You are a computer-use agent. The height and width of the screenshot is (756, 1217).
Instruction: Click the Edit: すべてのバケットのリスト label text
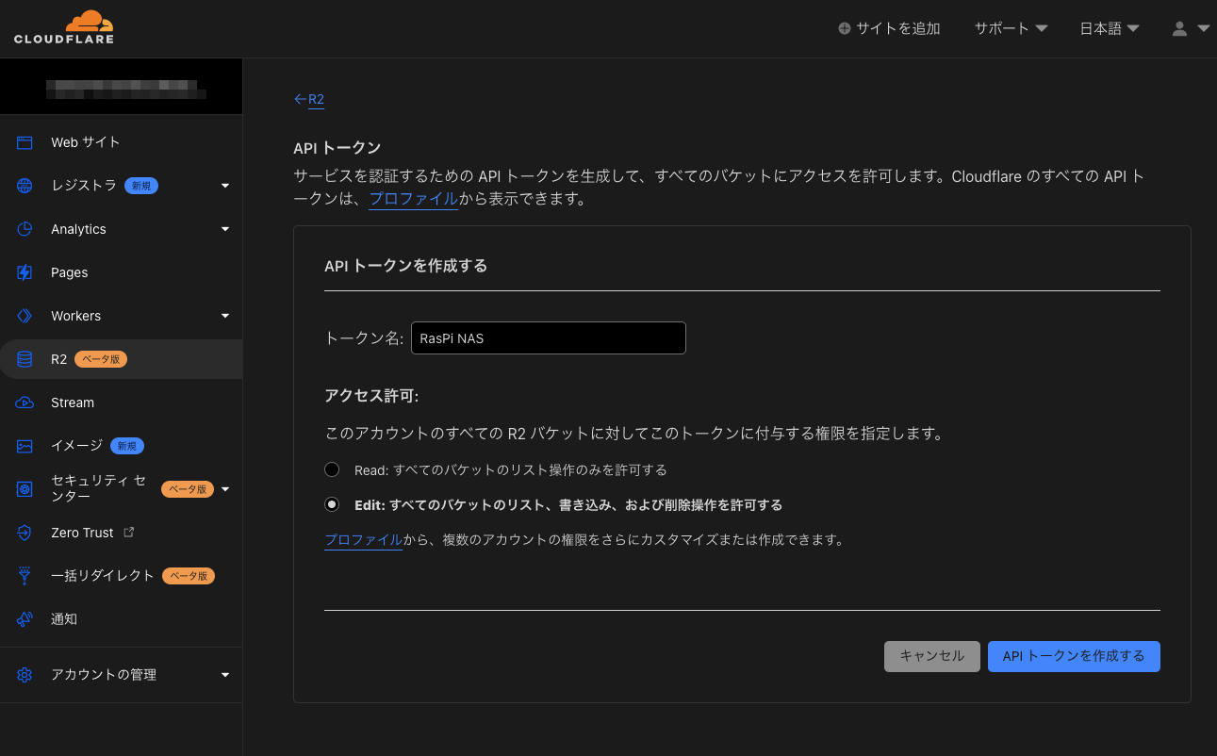point(568,504)
